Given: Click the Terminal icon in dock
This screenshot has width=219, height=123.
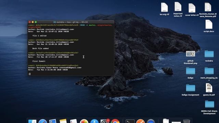Looking at the screenshot, I should point(130,121).
